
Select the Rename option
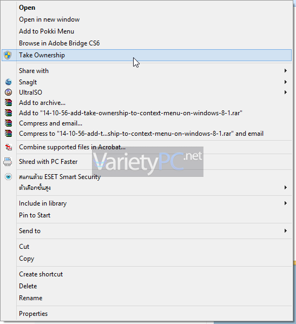(31, 298)
